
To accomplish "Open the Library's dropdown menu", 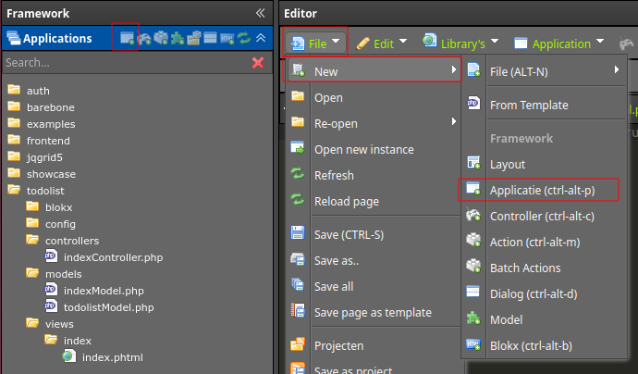I will tap(460, 43).
